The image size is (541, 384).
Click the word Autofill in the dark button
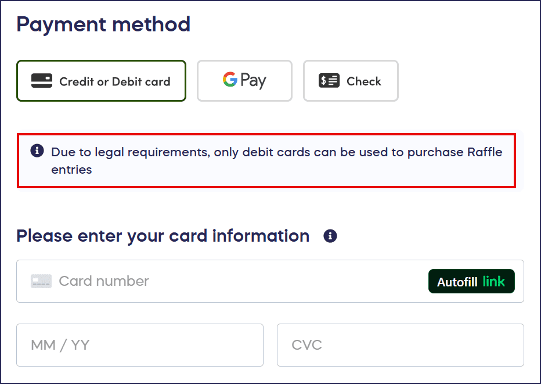[457, 282]
